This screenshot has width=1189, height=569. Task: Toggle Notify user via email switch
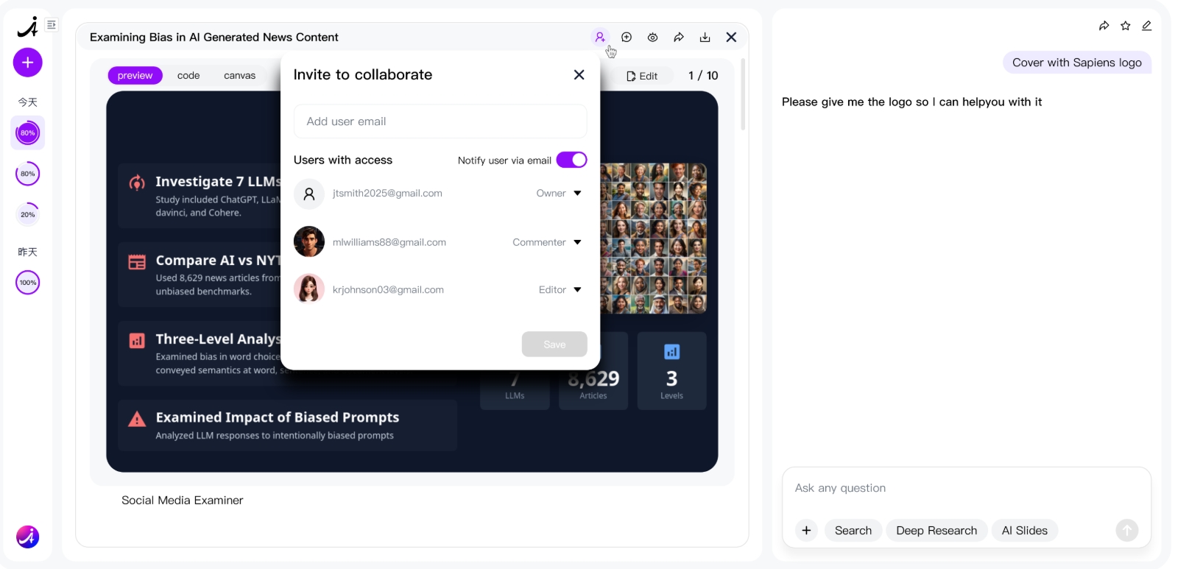(571, 160)
